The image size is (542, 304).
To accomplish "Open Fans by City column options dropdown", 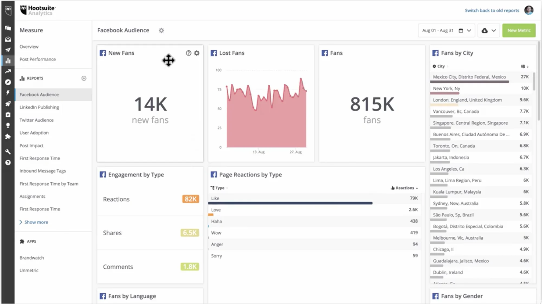I will pos(525,67).
